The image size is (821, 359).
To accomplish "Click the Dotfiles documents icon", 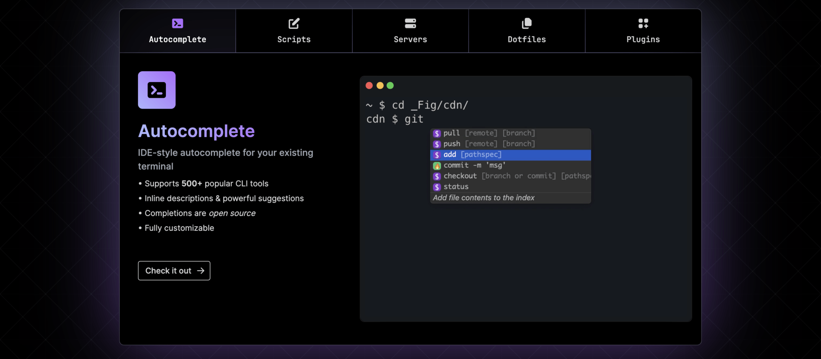I will click(526, 24).
